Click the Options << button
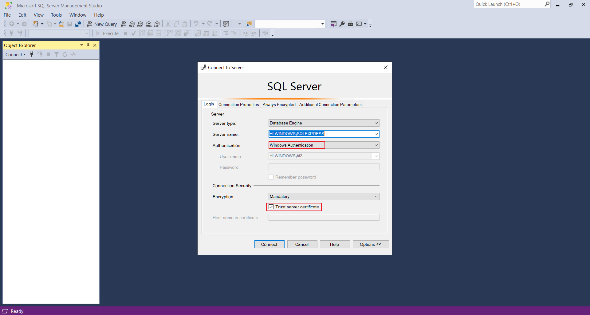590x315 pixels. [x=371, y=244]
